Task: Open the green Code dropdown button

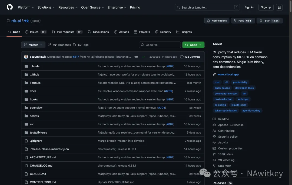Action: point(193,45)
